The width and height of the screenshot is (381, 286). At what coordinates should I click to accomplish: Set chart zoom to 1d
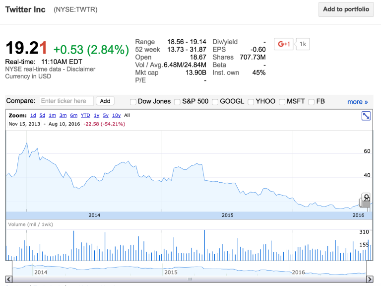coord(33,115)
